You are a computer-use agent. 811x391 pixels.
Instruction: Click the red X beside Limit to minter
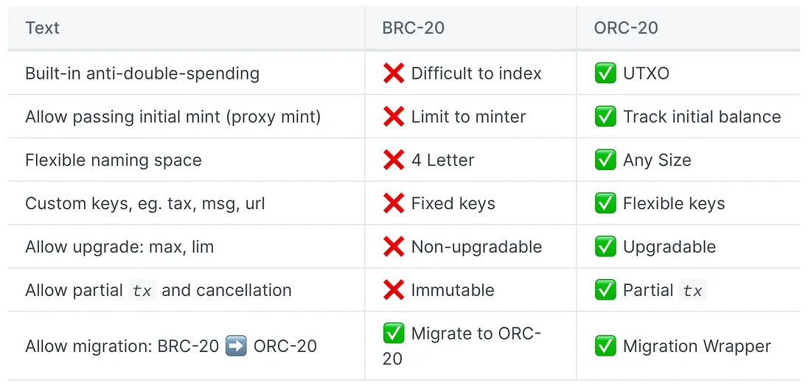click(393, 117)
